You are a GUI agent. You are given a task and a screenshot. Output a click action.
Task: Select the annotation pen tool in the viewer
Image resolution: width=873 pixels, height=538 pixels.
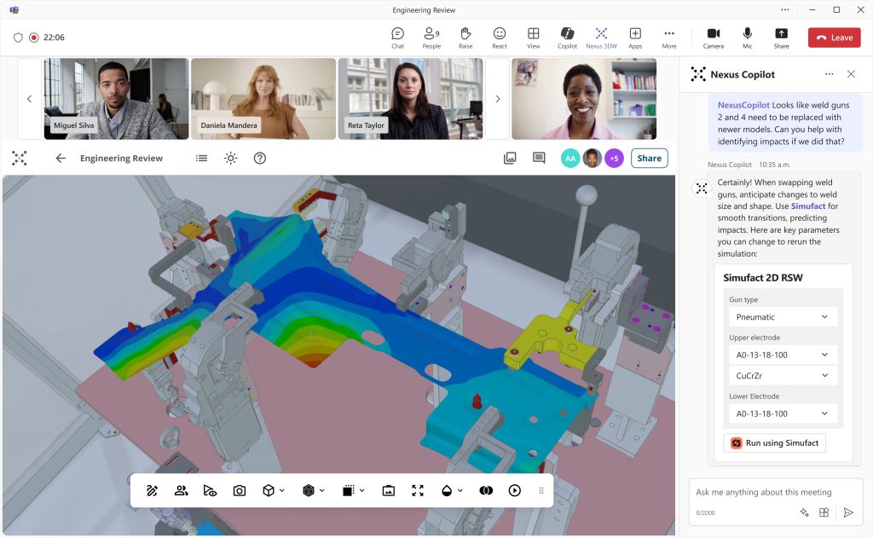tap(152, 490)
